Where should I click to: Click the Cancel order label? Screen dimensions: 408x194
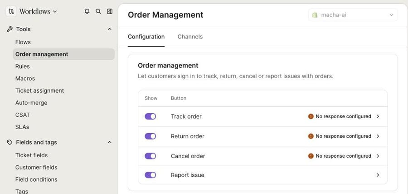click(188, 156)
